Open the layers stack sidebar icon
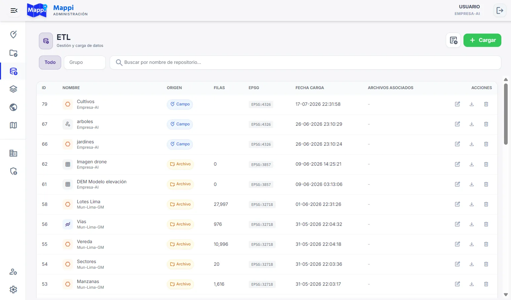The width and height of the screenshot is (511, 300). [x=13, y=89]
